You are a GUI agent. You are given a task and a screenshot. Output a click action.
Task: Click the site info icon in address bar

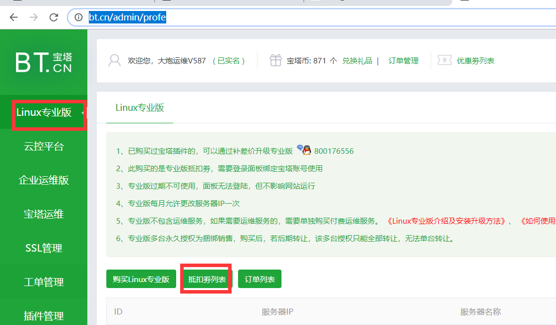(x=78, y=17)
